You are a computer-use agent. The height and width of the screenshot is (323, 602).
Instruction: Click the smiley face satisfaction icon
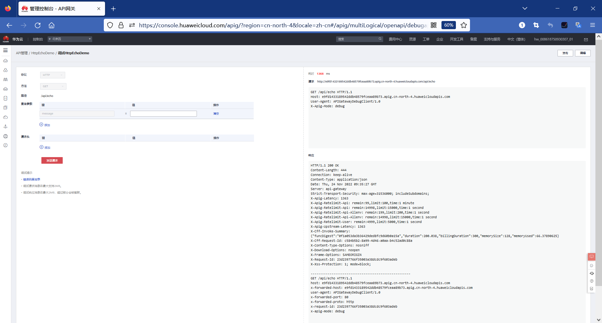[592, 266]
